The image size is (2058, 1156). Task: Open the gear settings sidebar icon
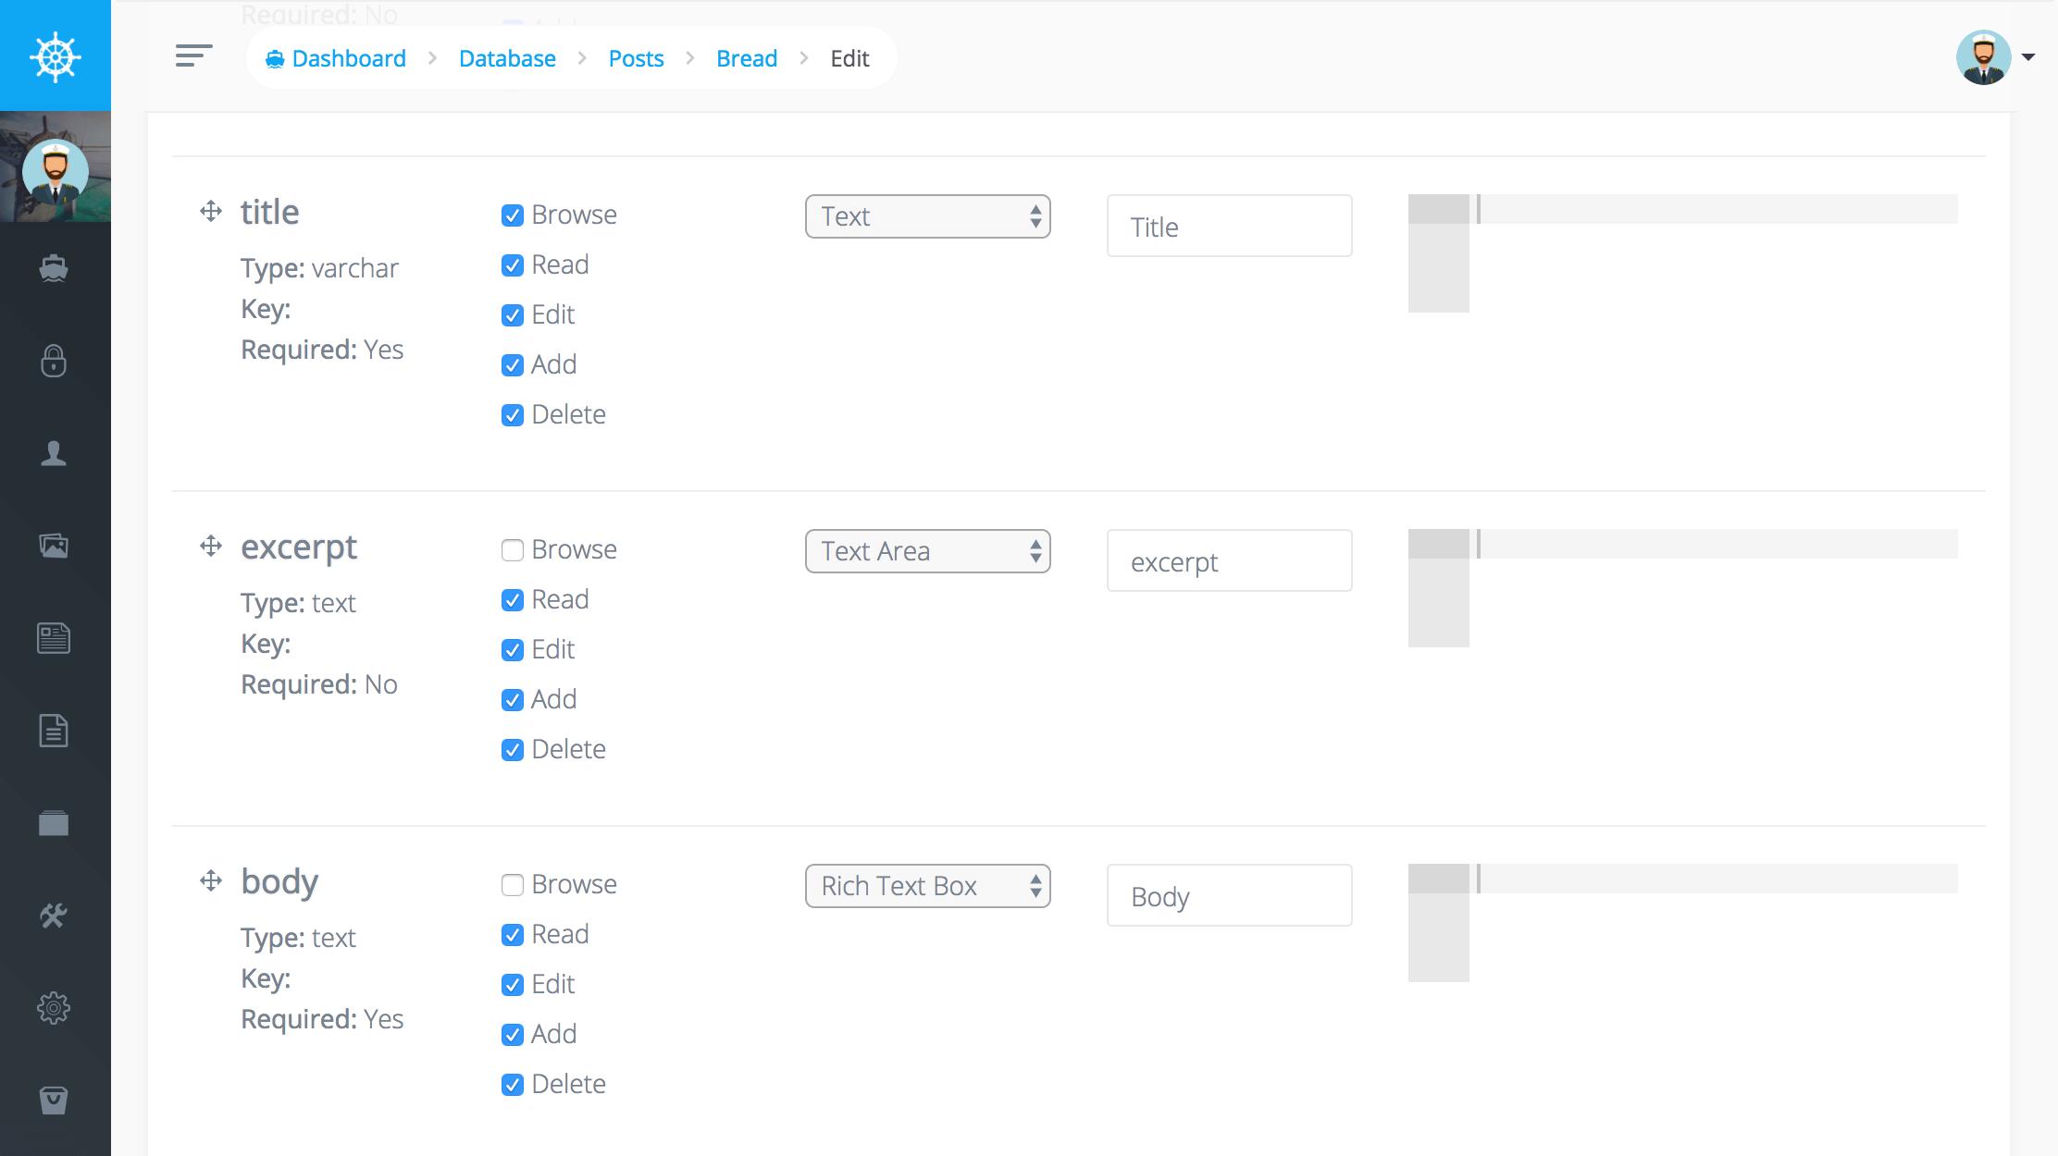pos(54,1008)
